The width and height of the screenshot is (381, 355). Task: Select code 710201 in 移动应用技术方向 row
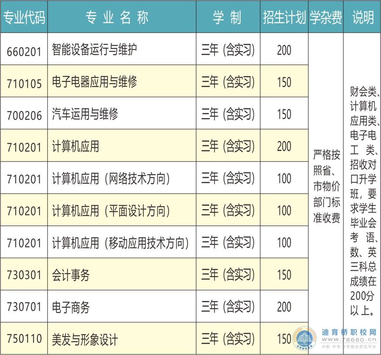24,243
